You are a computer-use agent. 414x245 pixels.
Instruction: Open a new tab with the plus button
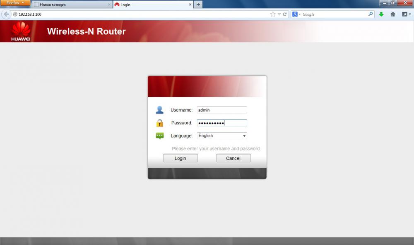[x=198, y=5]
